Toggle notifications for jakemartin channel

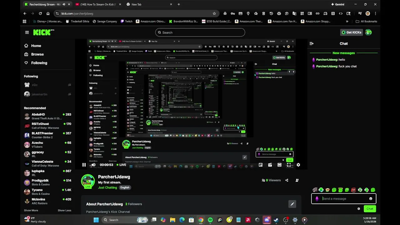(69, 94)
